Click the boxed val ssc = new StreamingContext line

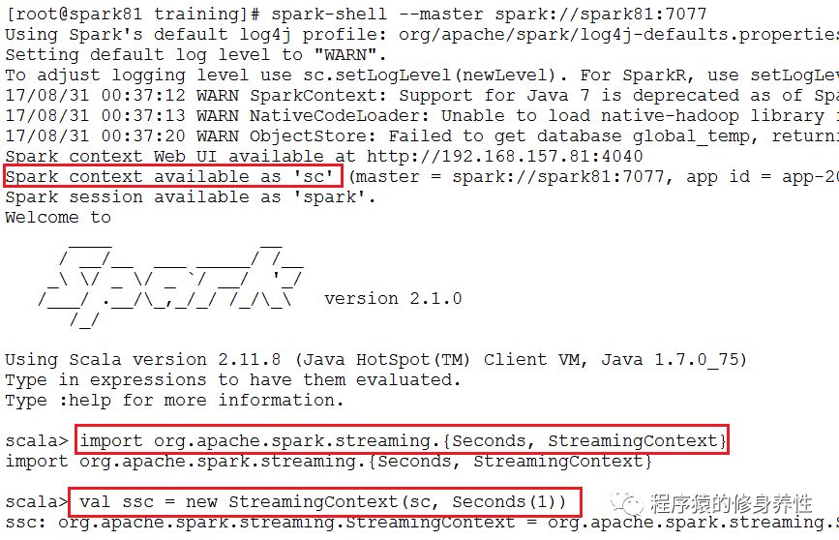325,502
